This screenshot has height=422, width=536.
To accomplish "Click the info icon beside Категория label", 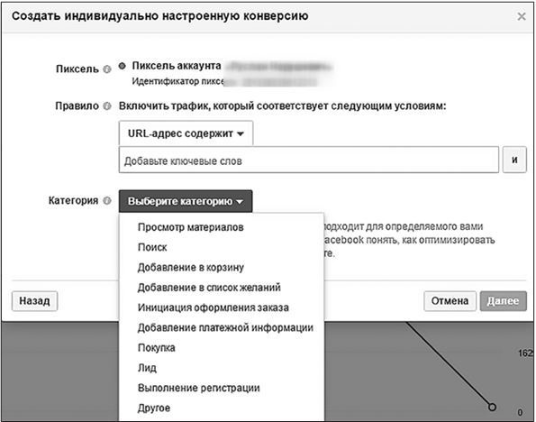I will coord(107,200).
